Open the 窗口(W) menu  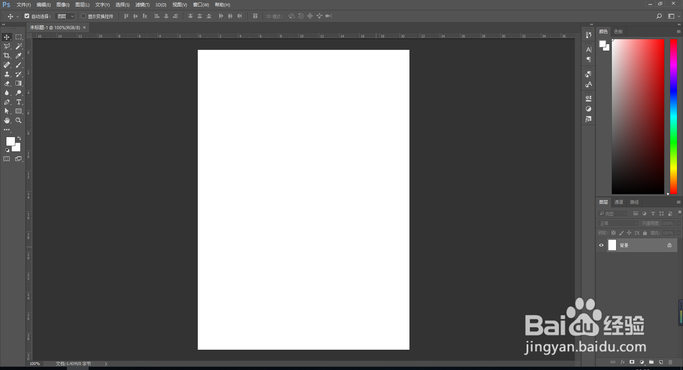tap(201, 5)
